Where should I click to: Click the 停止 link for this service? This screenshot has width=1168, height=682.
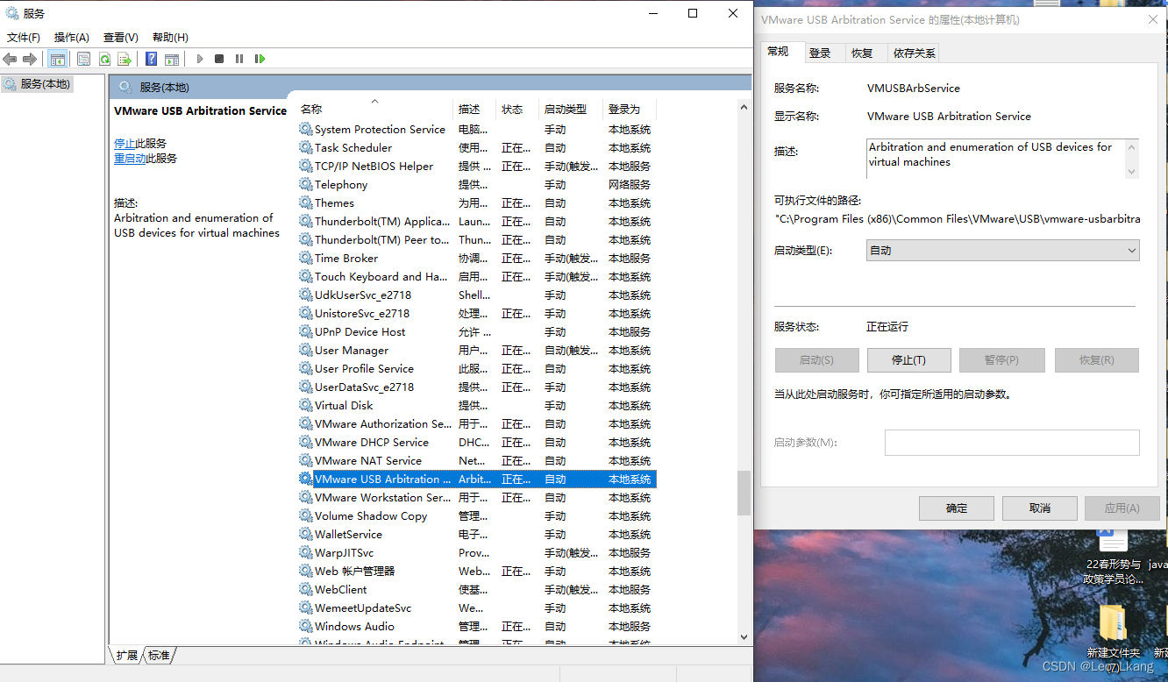(x=125, y=143)
